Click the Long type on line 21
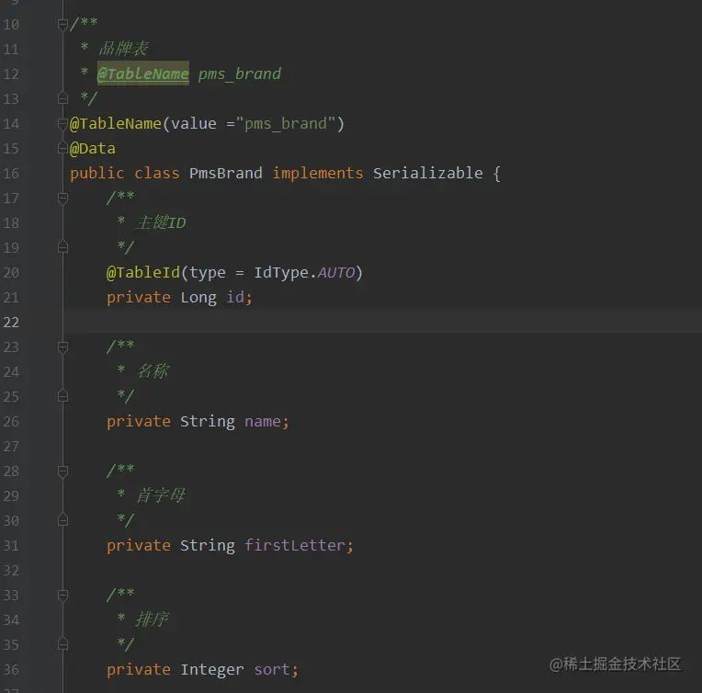702x693 pixels. tap(198, 298)
